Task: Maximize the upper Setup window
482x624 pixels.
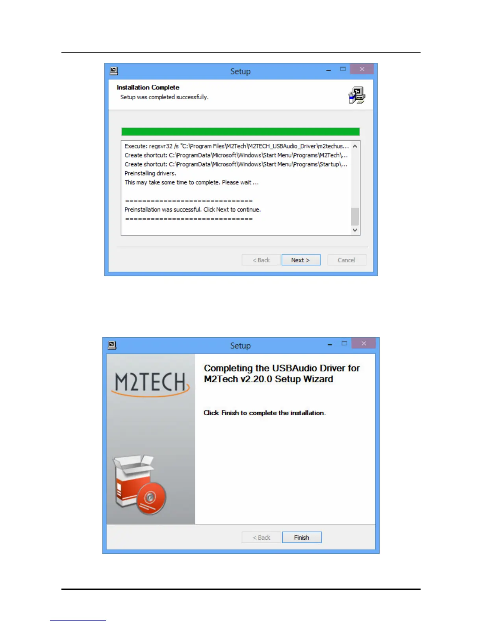Action: pyautogui.click(x=343, y=69)
